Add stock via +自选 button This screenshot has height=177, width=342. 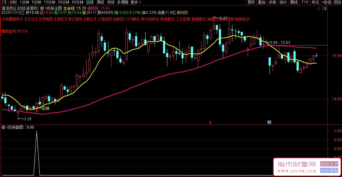[326, 2]
